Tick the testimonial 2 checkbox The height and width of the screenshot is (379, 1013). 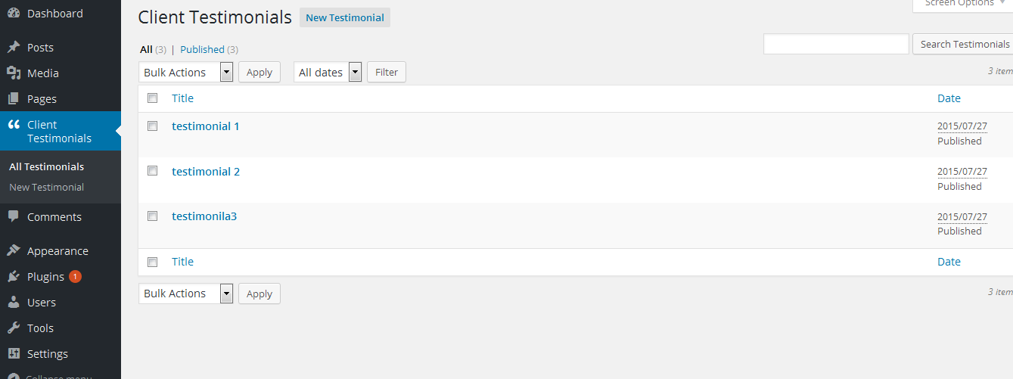click(x=152, y=171)
